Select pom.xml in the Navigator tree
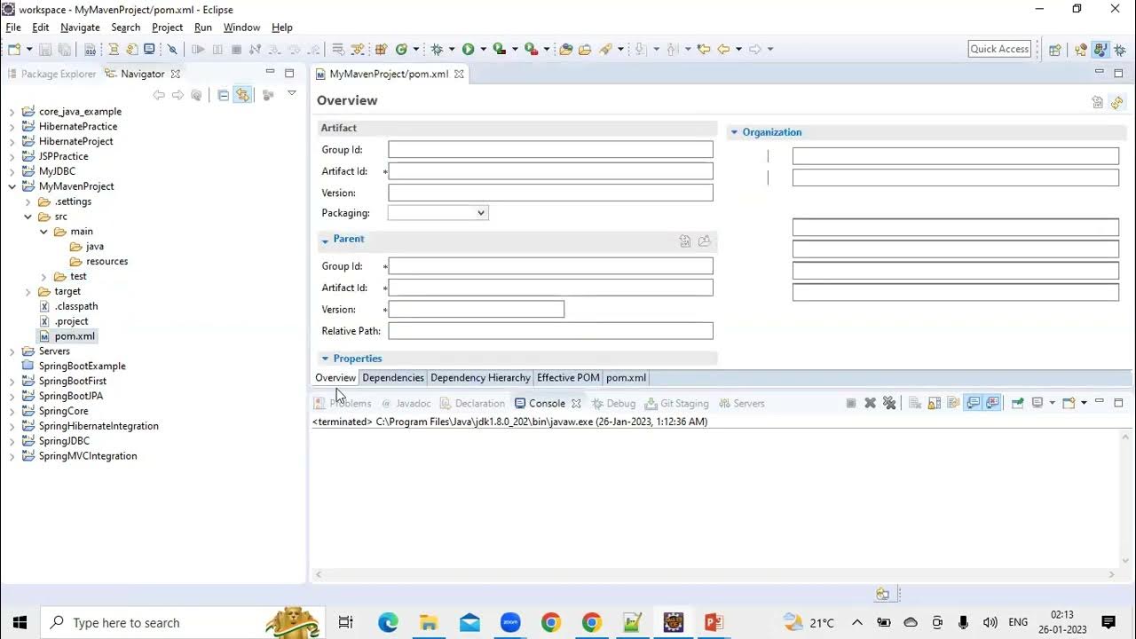The height and width of the screenshot is (639, 1136). click(x=75, y=336)
